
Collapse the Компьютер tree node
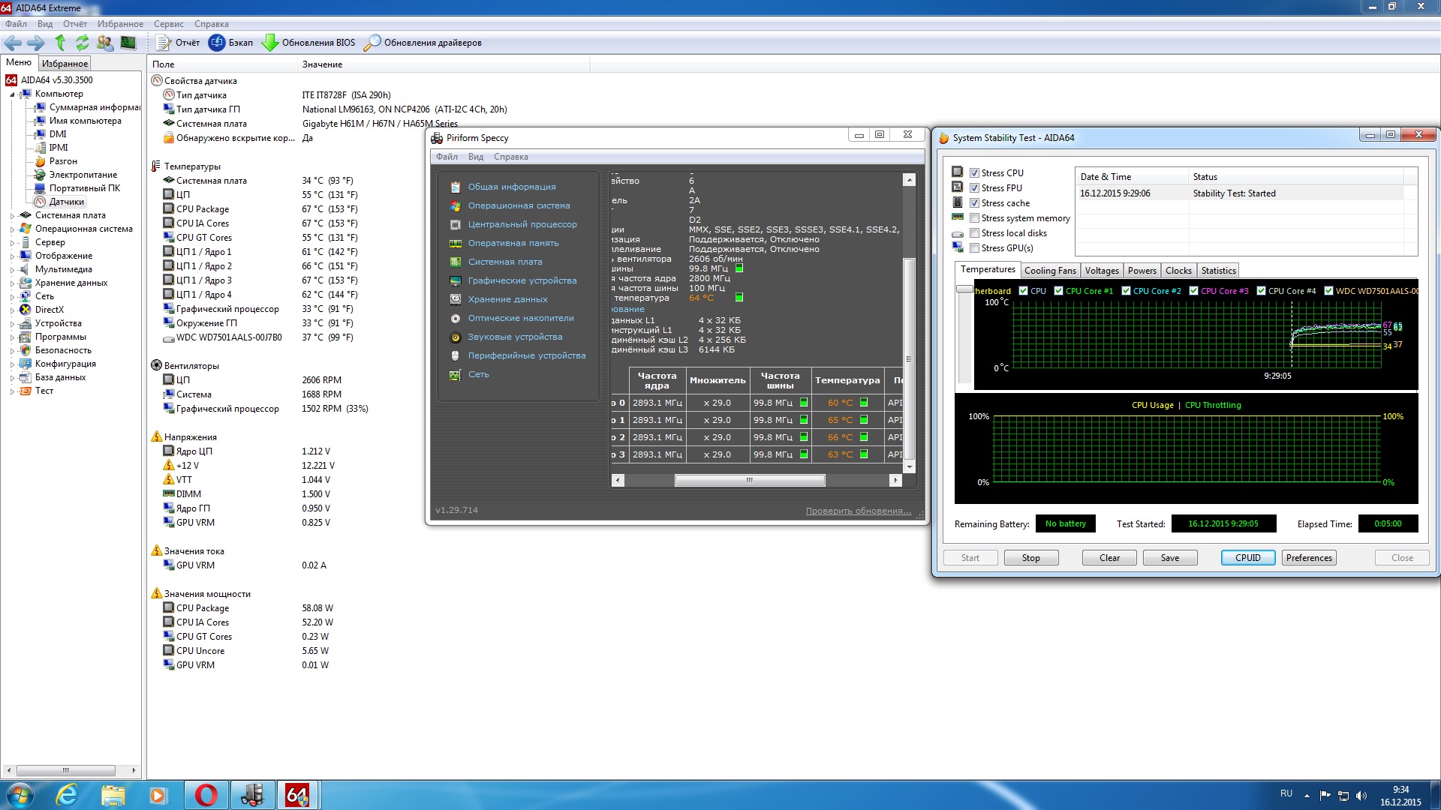click(12, 94)
